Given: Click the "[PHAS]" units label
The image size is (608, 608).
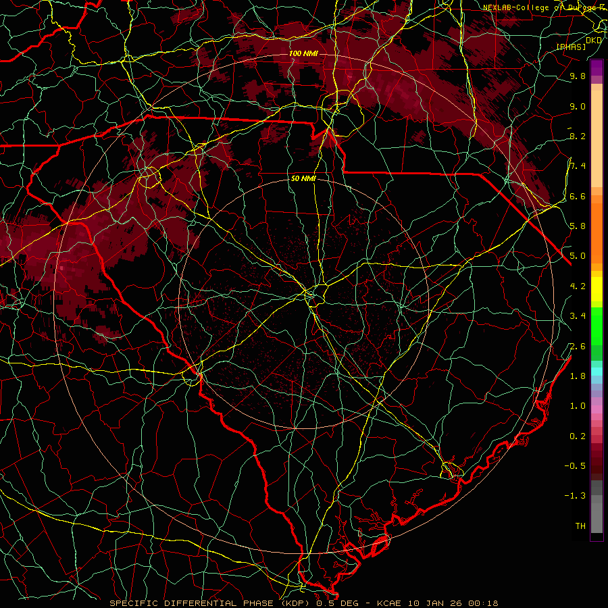Looking at the screenshot, I should coord(571,47).
